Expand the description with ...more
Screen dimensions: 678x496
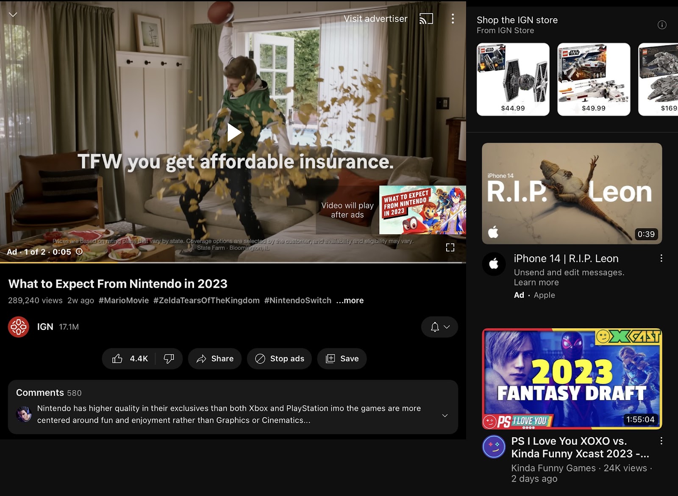[x=350, y=300]
